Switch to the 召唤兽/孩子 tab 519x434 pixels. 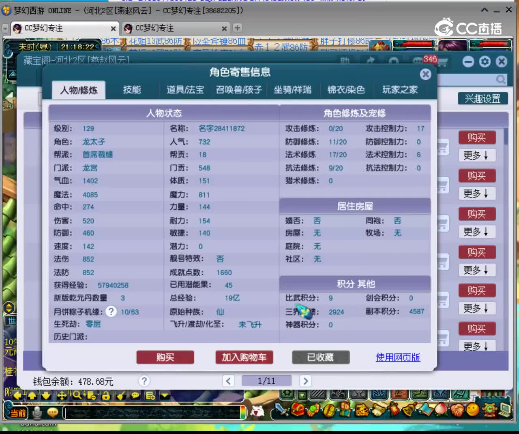tap(239, 89)
